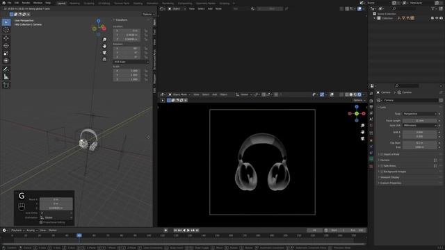Select the Add Cube tool in left toolbar
This screenshot has height=250, width=445.
pos(6,85)
